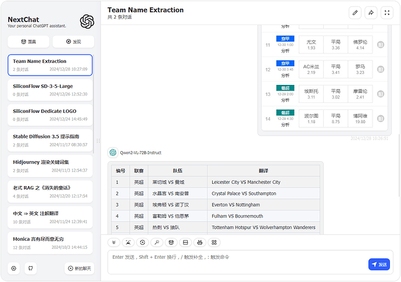Click the 葡超 league tag in row 13
The image size is (401, 282).
pos(285,88)
